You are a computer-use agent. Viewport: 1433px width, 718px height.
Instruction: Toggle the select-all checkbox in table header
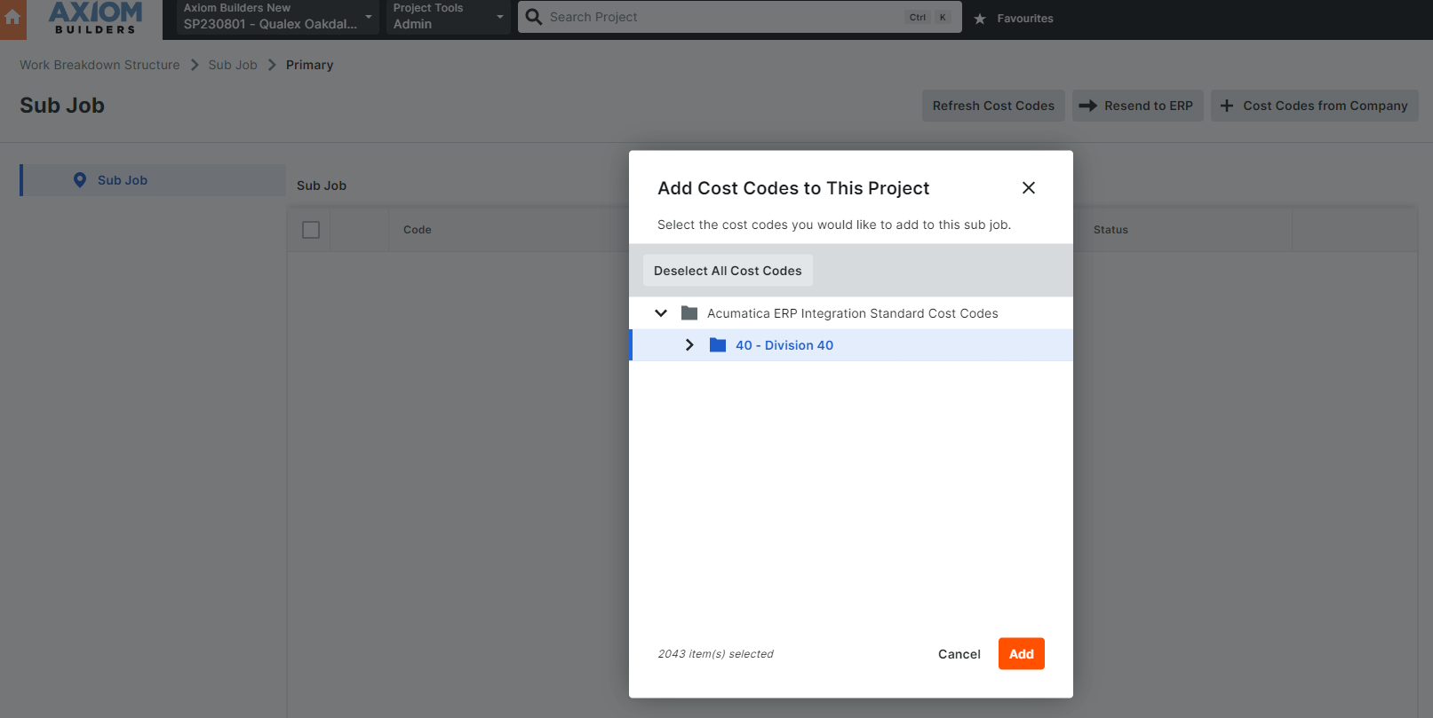[311, 230]
